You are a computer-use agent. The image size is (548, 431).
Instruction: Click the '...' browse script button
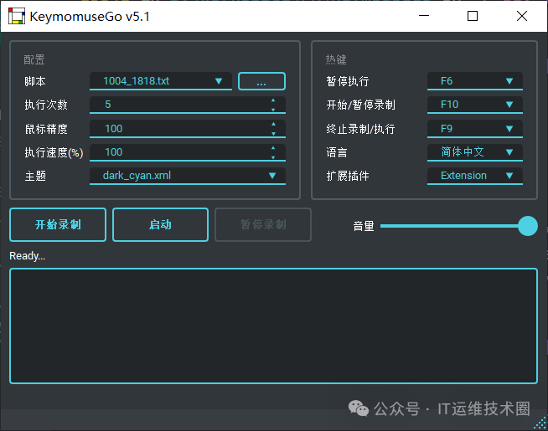261,81
